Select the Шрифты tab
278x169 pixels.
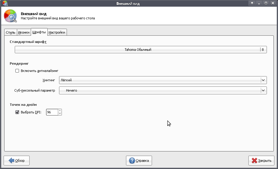click(39, 32)
